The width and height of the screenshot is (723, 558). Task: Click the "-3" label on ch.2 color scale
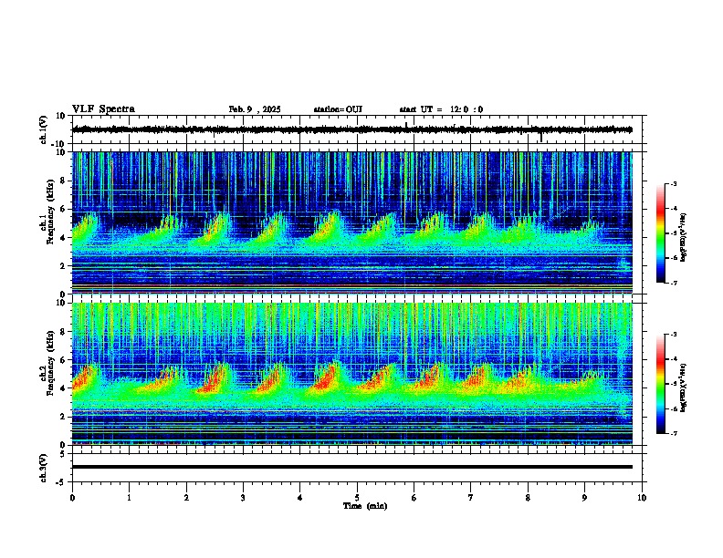point(674,335)
